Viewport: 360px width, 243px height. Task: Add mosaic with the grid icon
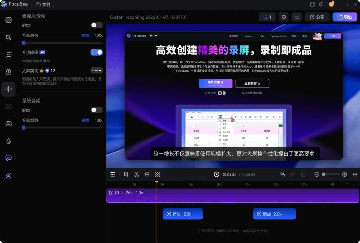(157, 174)
